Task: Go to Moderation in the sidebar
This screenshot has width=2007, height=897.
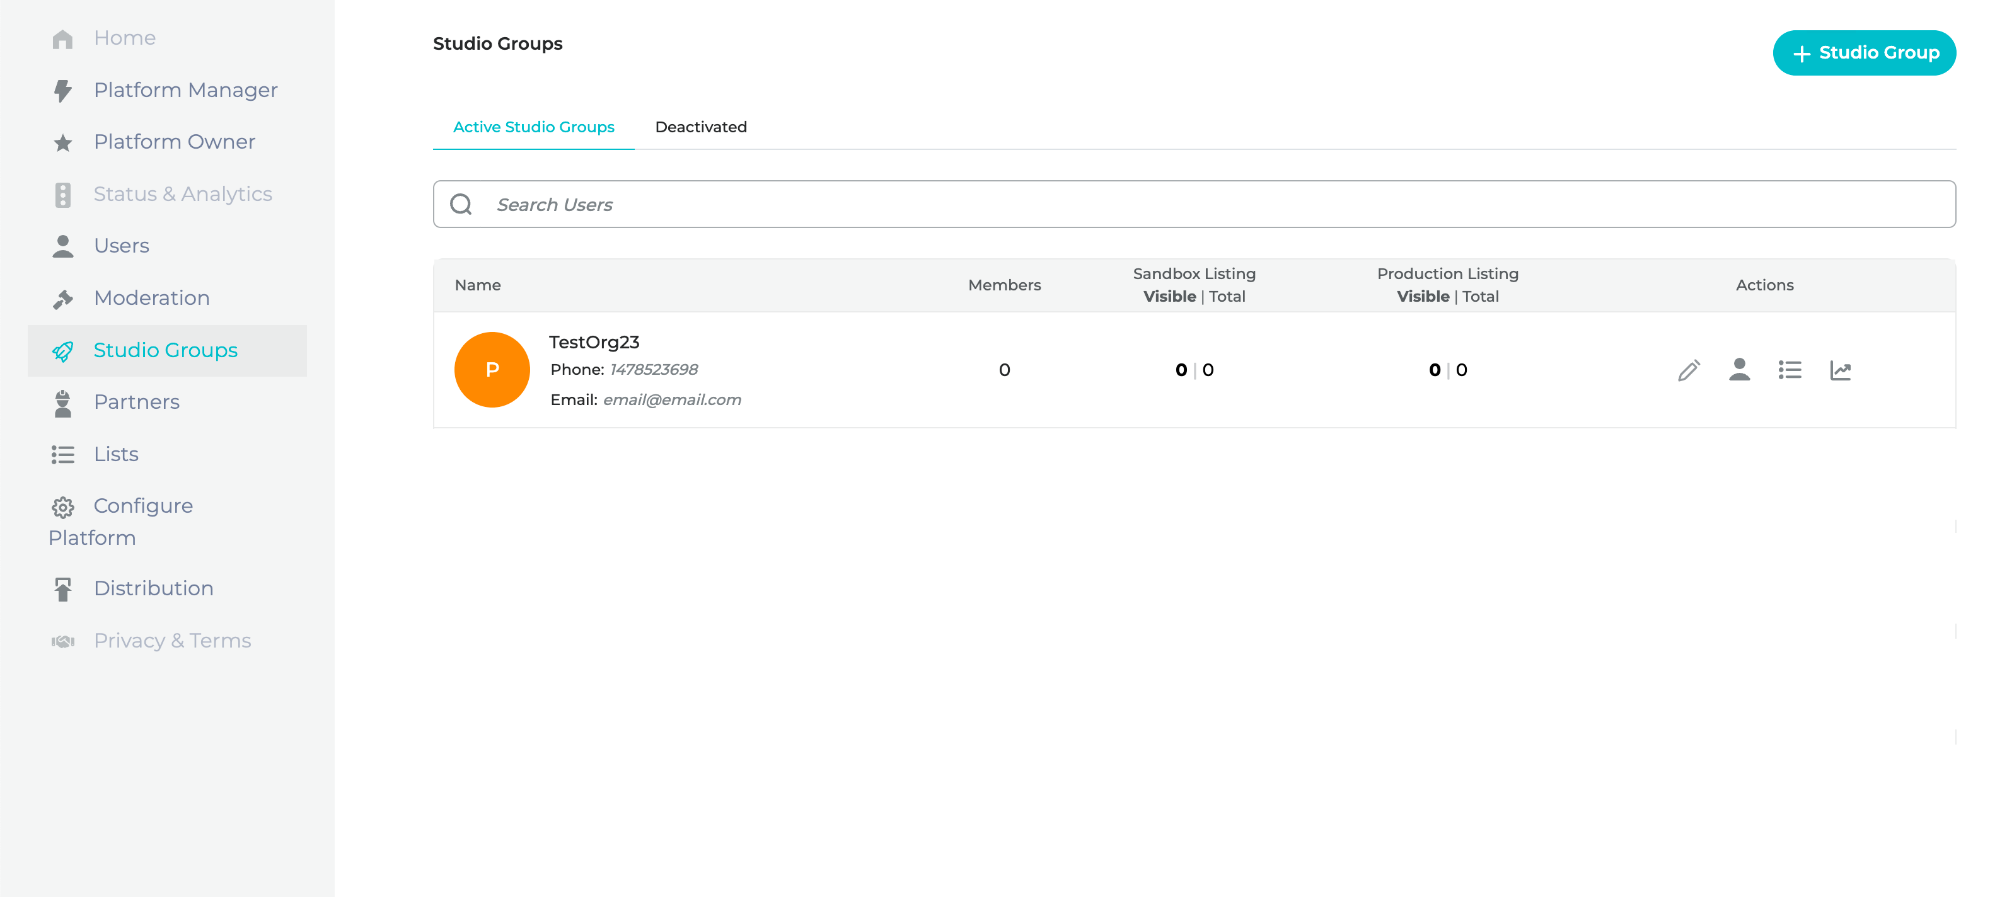Action: pyautogui.click(x=151, y=298)
